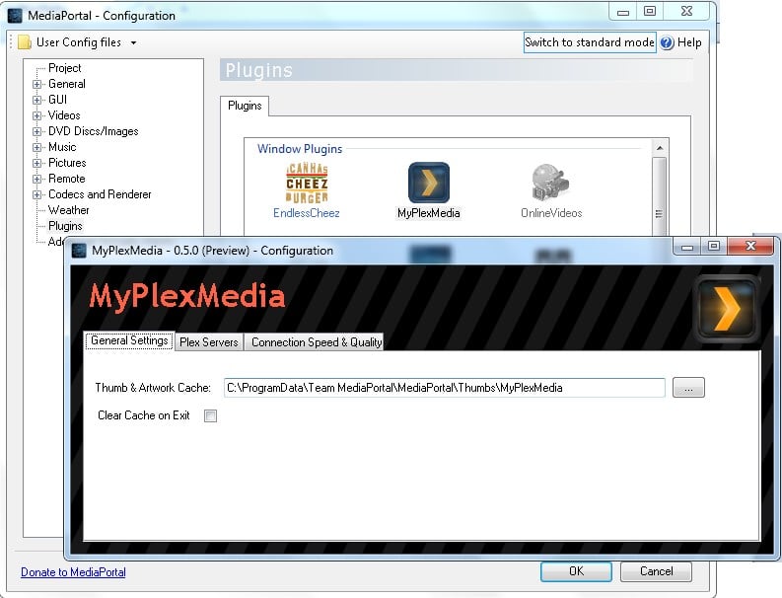
Task: Click the scroll-up arrow of the plugins list
Action: click(660, 148)
